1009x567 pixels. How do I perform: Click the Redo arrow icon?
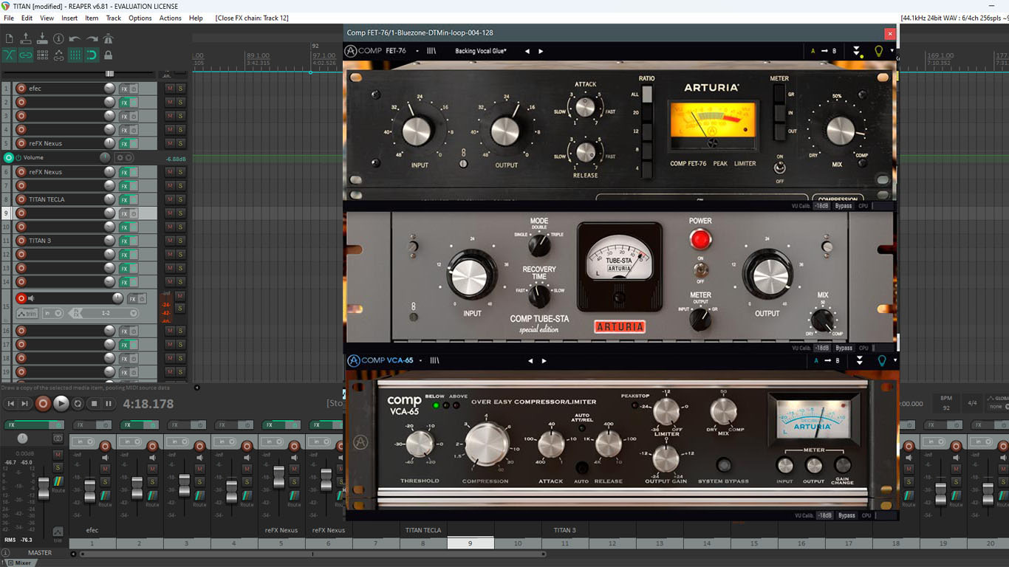coord(92,38)
